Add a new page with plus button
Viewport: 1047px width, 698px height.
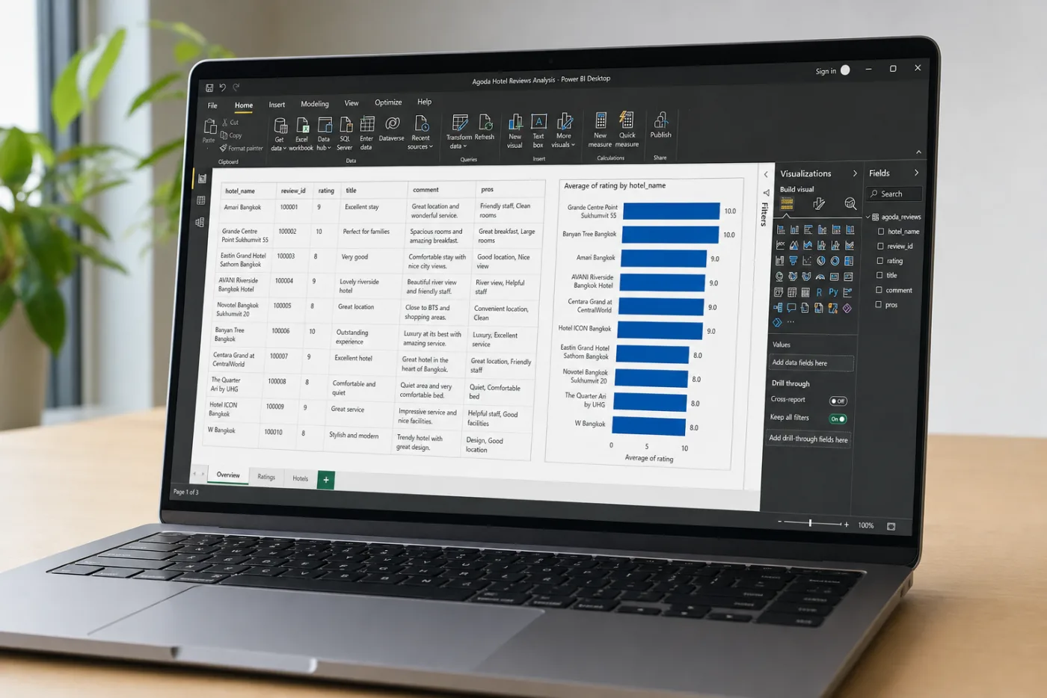tap(326, 480)
